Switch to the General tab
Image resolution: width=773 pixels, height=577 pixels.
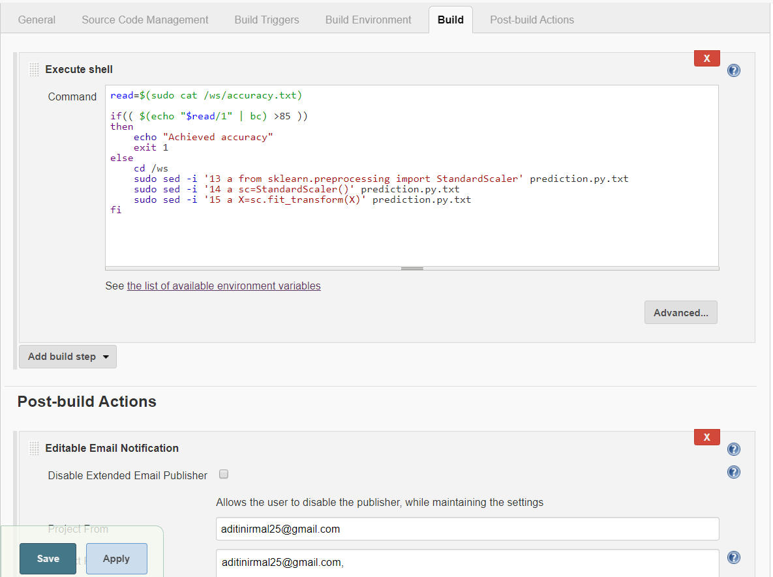(x=37, y=20)
